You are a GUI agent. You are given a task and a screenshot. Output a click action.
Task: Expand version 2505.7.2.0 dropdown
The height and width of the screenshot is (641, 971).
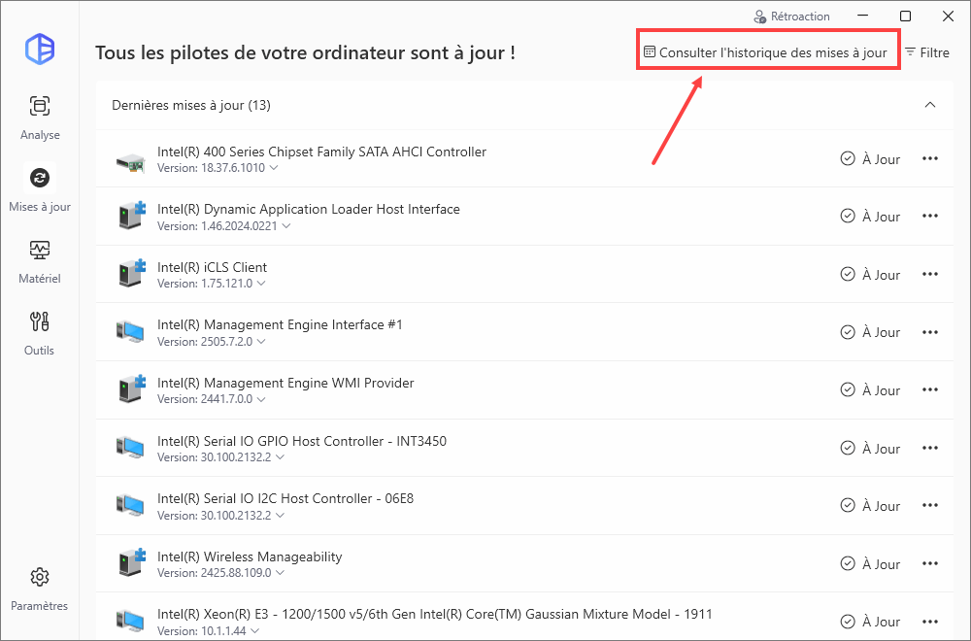[x=261, y=341]
